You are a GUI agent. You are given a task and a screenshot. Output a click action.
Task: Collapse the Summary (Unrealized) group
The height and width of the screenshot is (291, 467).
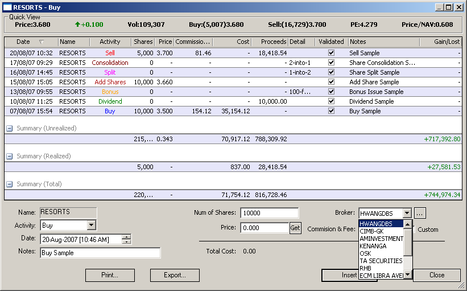tap(10, 129)
